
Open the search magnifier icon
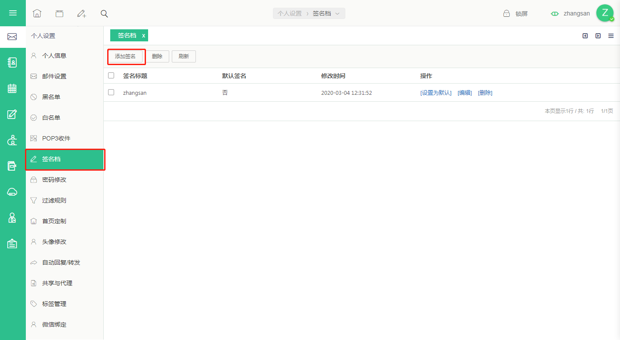click(x=104, y=13)
